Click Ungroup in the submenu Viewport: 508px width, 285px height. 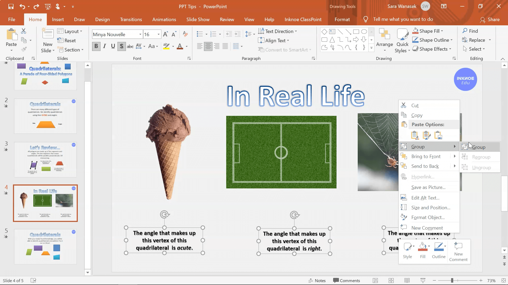pos(482,167)
